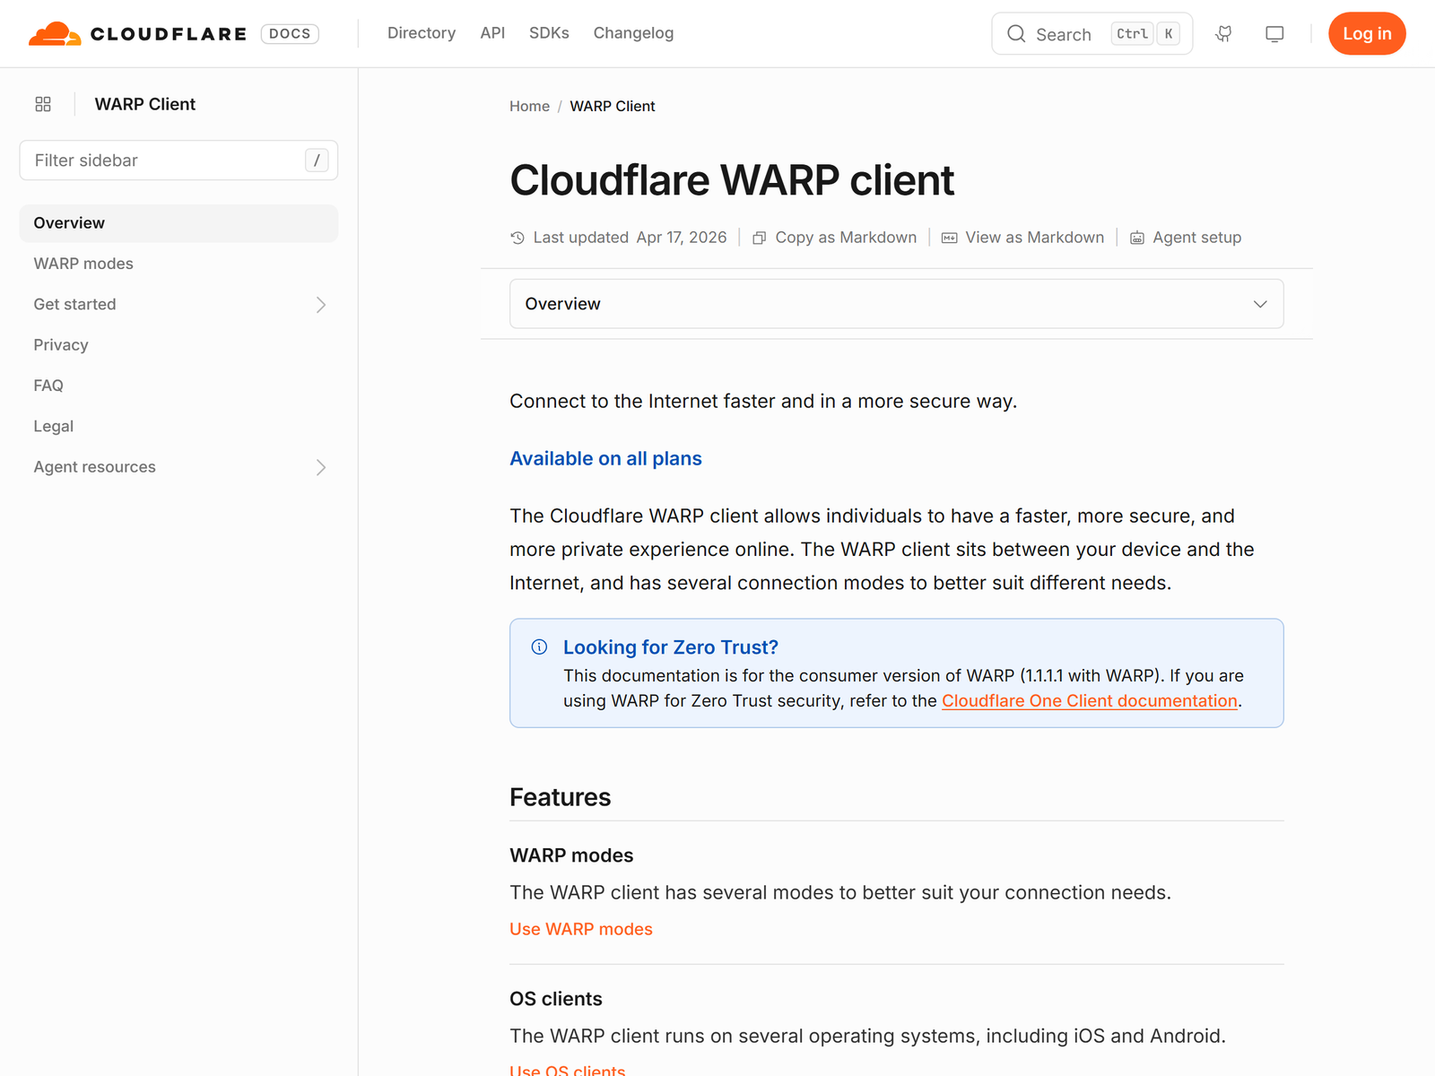Click the View as Markdown icon
The height and width of the screenshot is (1076, 1435).
tap(949, 238)
